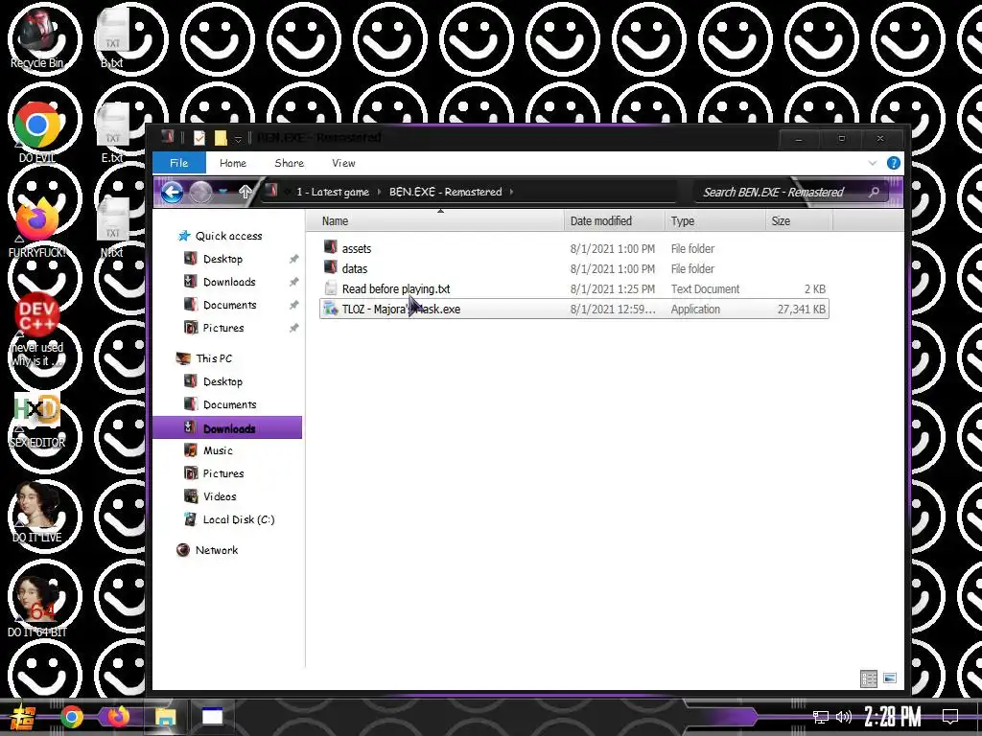
Task: Switch to large icons view layout
Action: coord(889,678)
